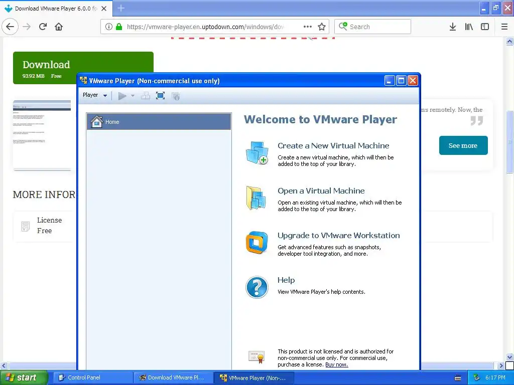
Task: Click the keyboard icon in system tray
Action: [x=458, y=378]
